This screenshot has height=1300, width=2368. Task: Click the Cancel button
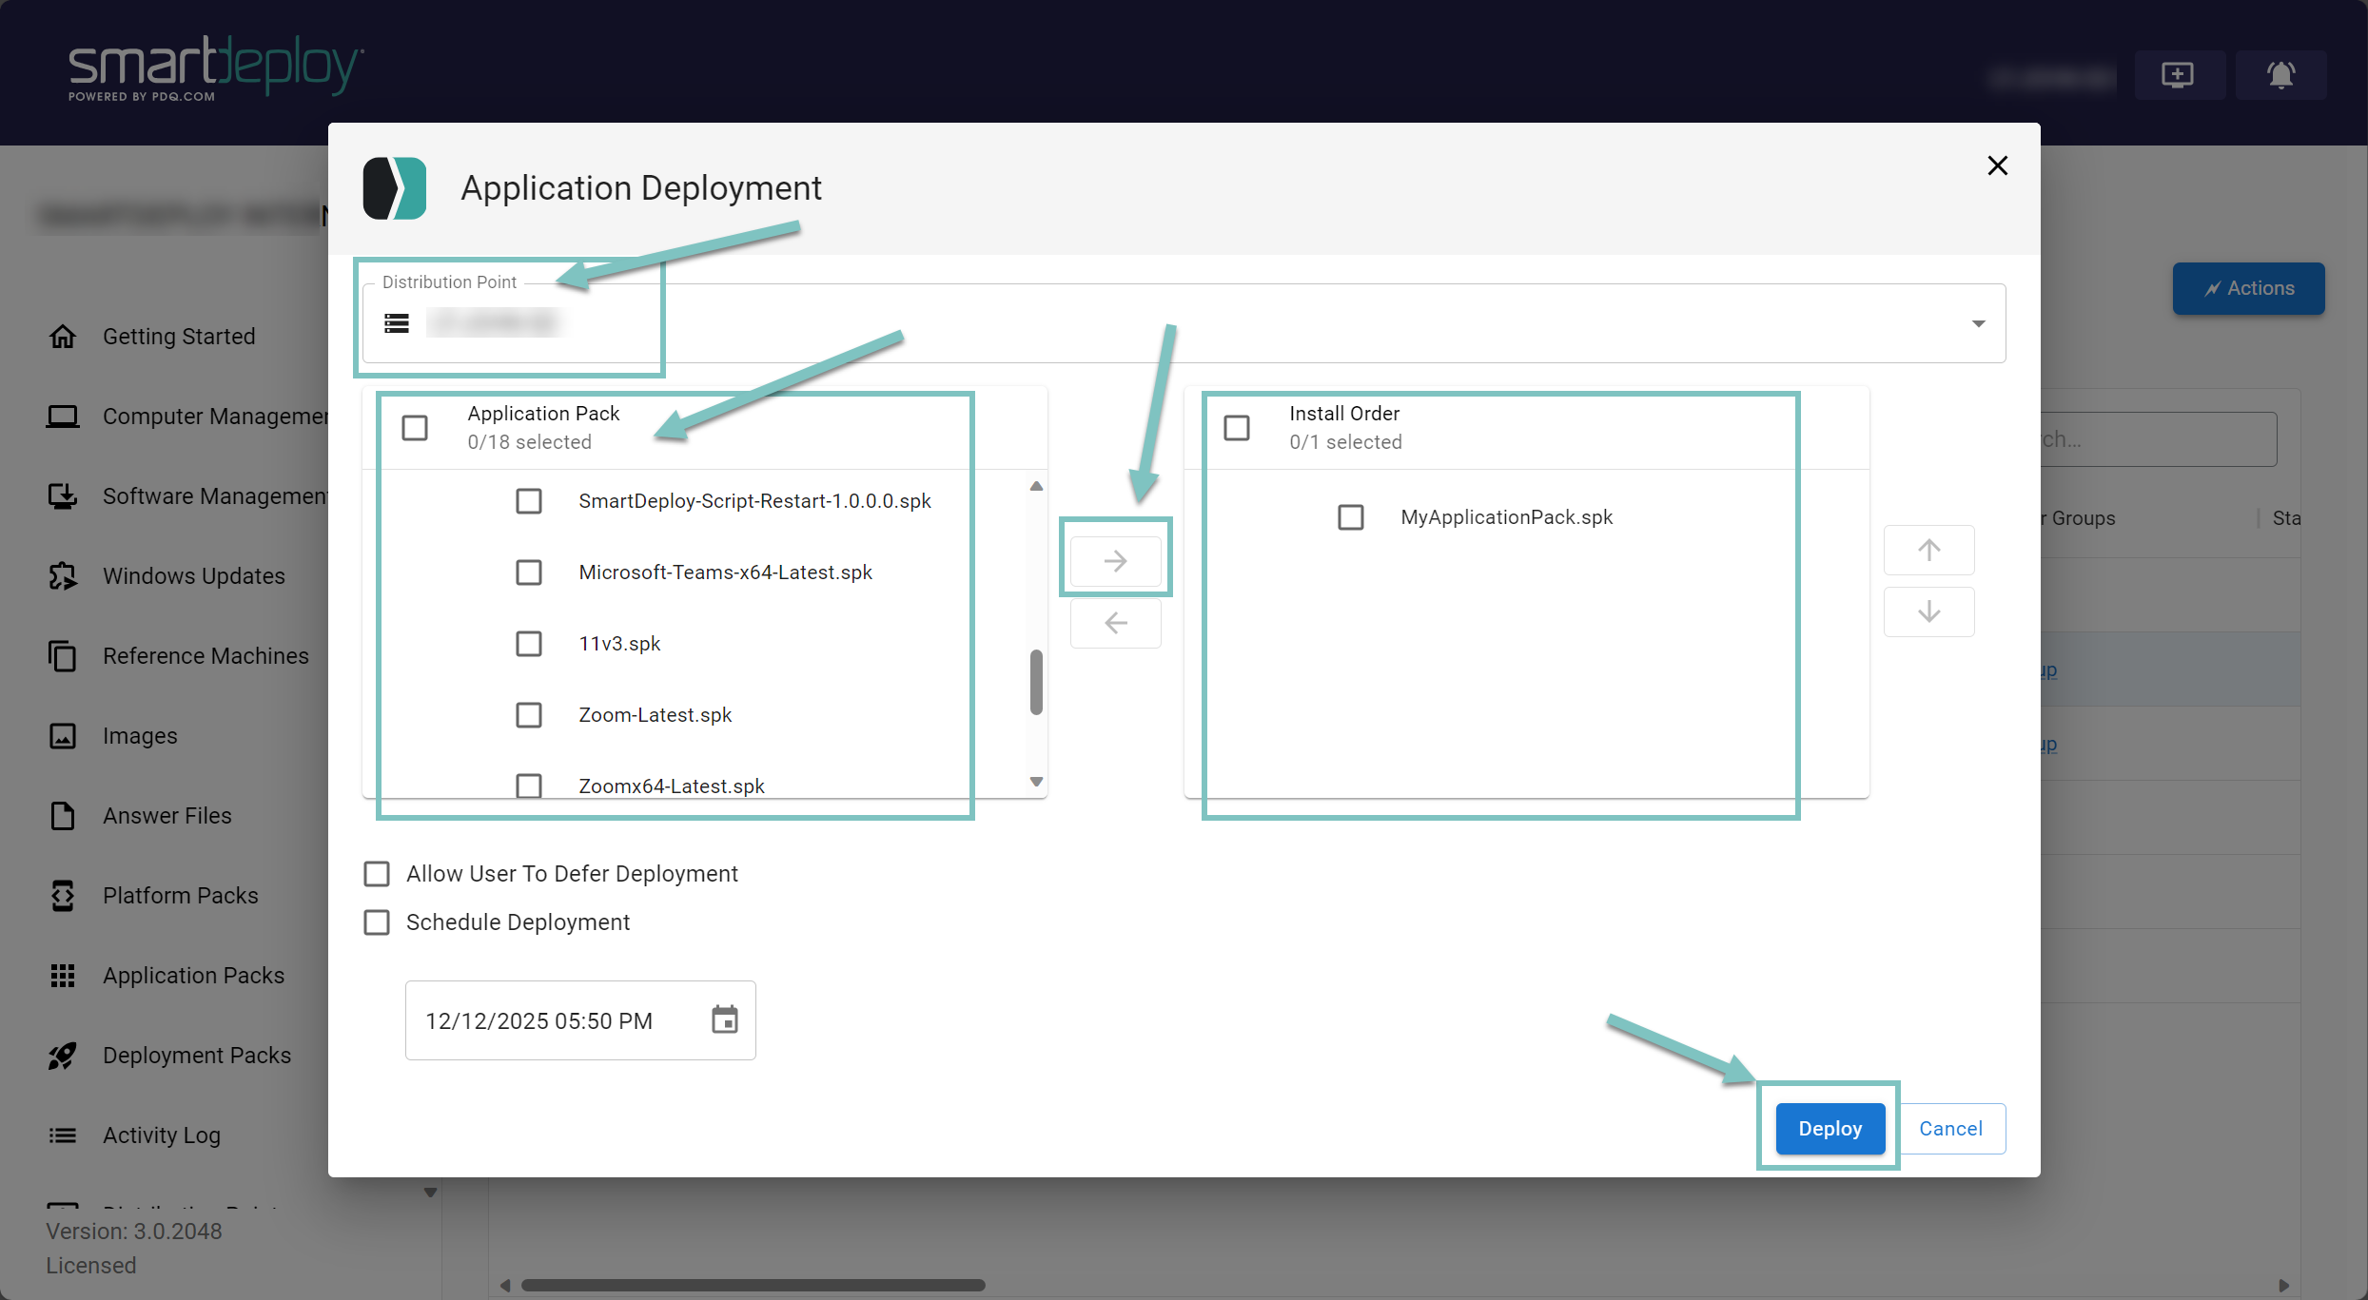[x=1950, y=1129]
